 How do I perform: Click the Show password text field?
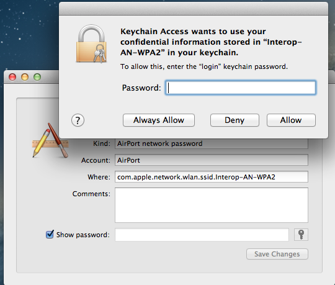(202, 235)
